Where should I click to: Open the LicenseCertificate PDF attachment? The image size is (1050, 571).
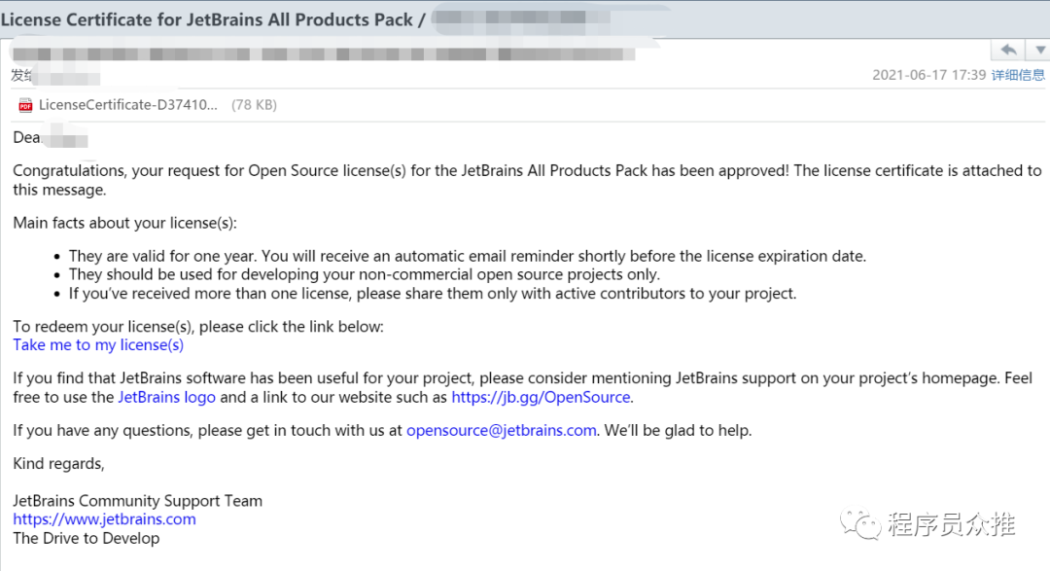coord(128,105)
